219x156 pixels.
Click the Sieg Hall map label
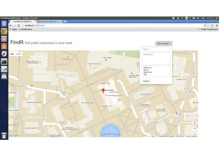146,94
